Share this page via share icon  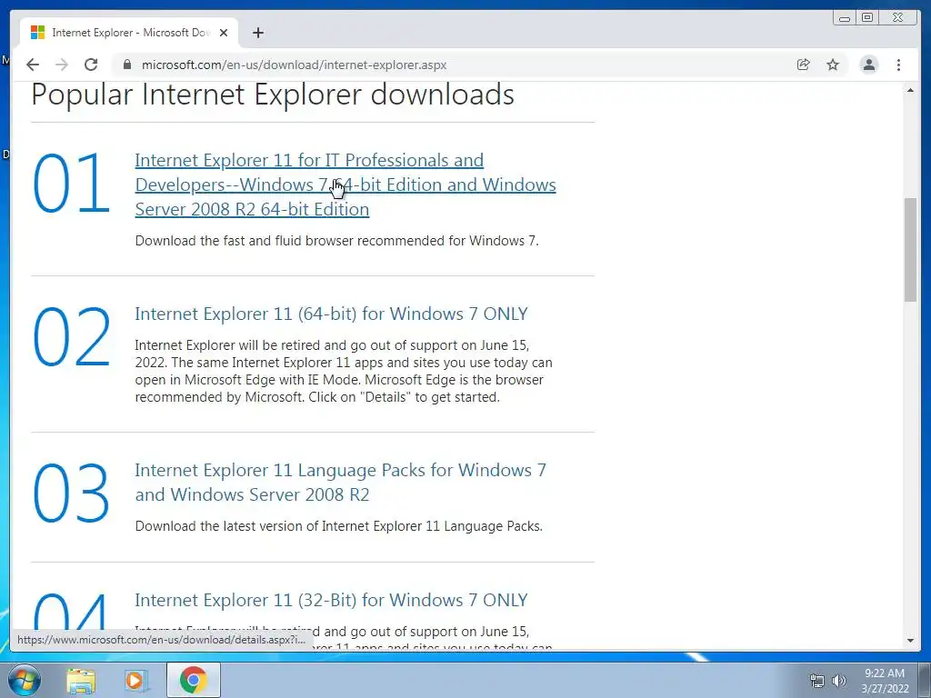pyautogui.click(x=804, y=65)
